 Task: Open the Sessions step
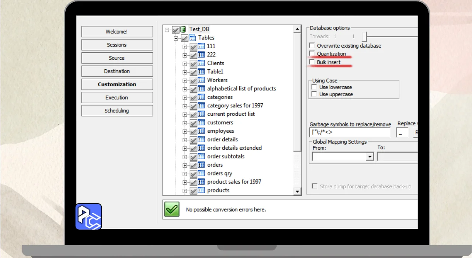coord(117,45)
